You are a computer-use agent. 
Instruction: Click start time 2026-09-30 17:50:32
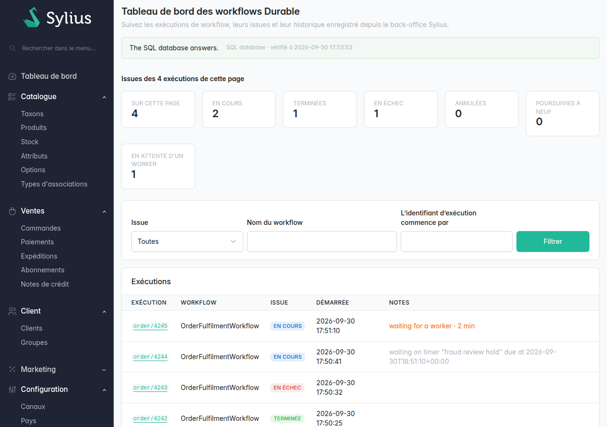coord(336,388)
